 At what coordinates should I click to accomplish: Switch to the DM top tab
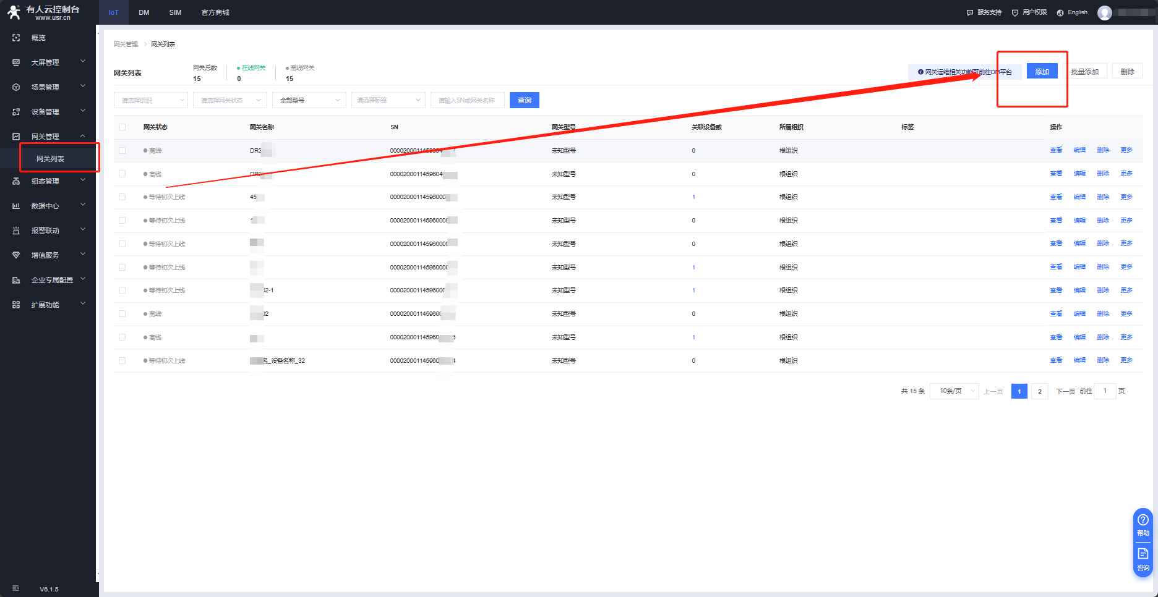[144, 12]
